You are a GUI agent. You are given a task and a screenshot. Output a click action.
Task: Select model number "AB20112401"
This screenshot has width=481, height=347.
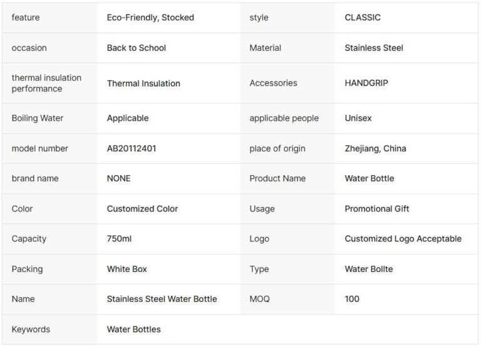(132, 148)
